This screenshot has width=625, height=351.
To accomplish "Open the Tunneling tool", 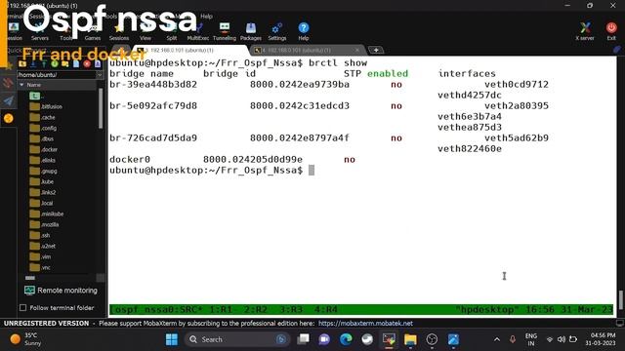I will [x=225, y=32].
